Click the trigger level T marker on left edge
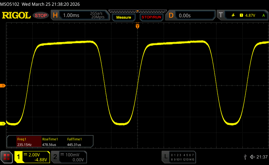Viewport: 269px width, 165px height. (x=3, y=86)
